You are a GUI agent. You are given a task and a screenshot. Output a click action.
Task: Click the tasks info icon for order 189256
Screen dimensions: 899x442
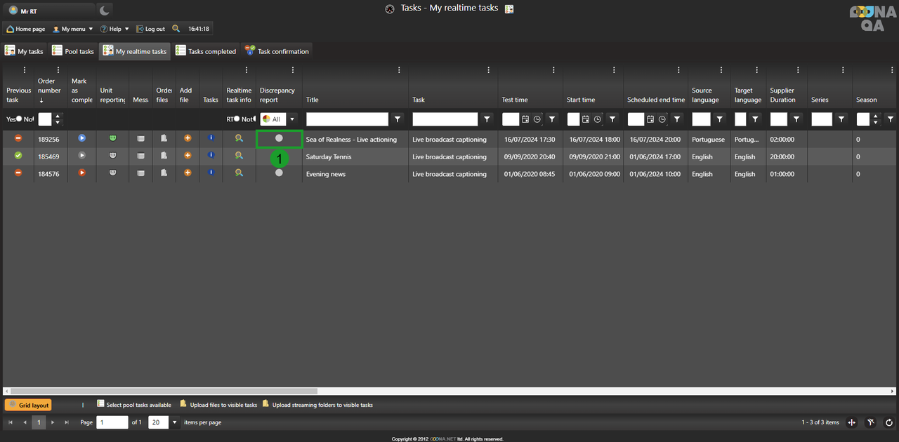(211, 139)
